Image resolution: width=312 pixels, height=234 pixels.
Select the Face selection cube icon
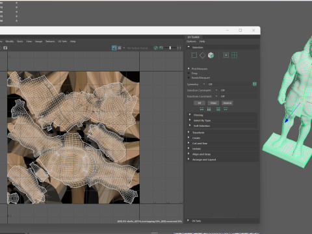(211, 55)
